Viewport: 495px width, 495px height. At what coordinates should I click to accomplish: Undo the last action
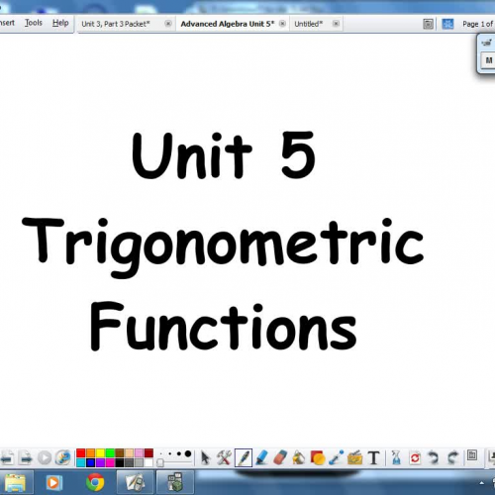click(x=434, y=458)
